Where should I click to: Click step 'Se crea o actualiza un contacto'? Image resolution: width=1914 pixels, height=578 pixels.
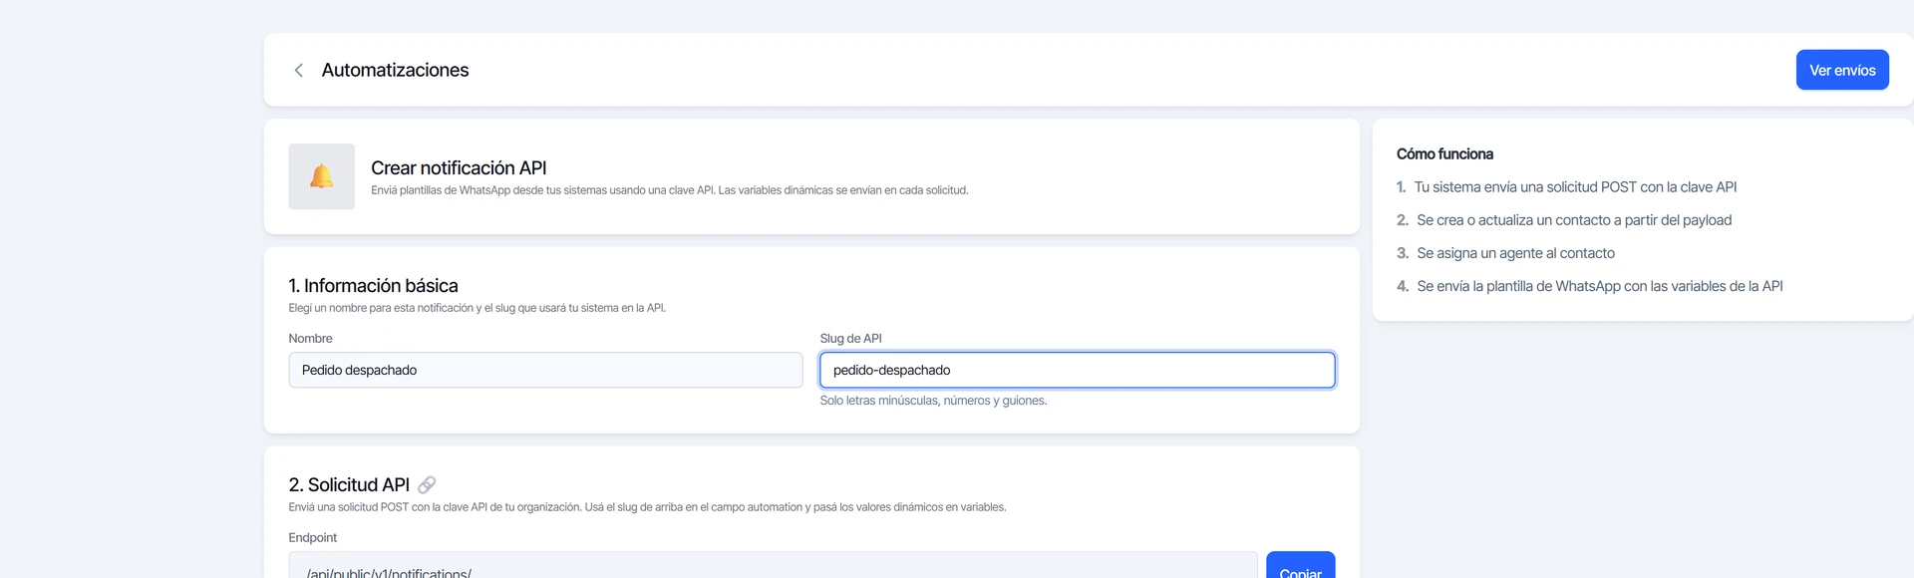1573,220
